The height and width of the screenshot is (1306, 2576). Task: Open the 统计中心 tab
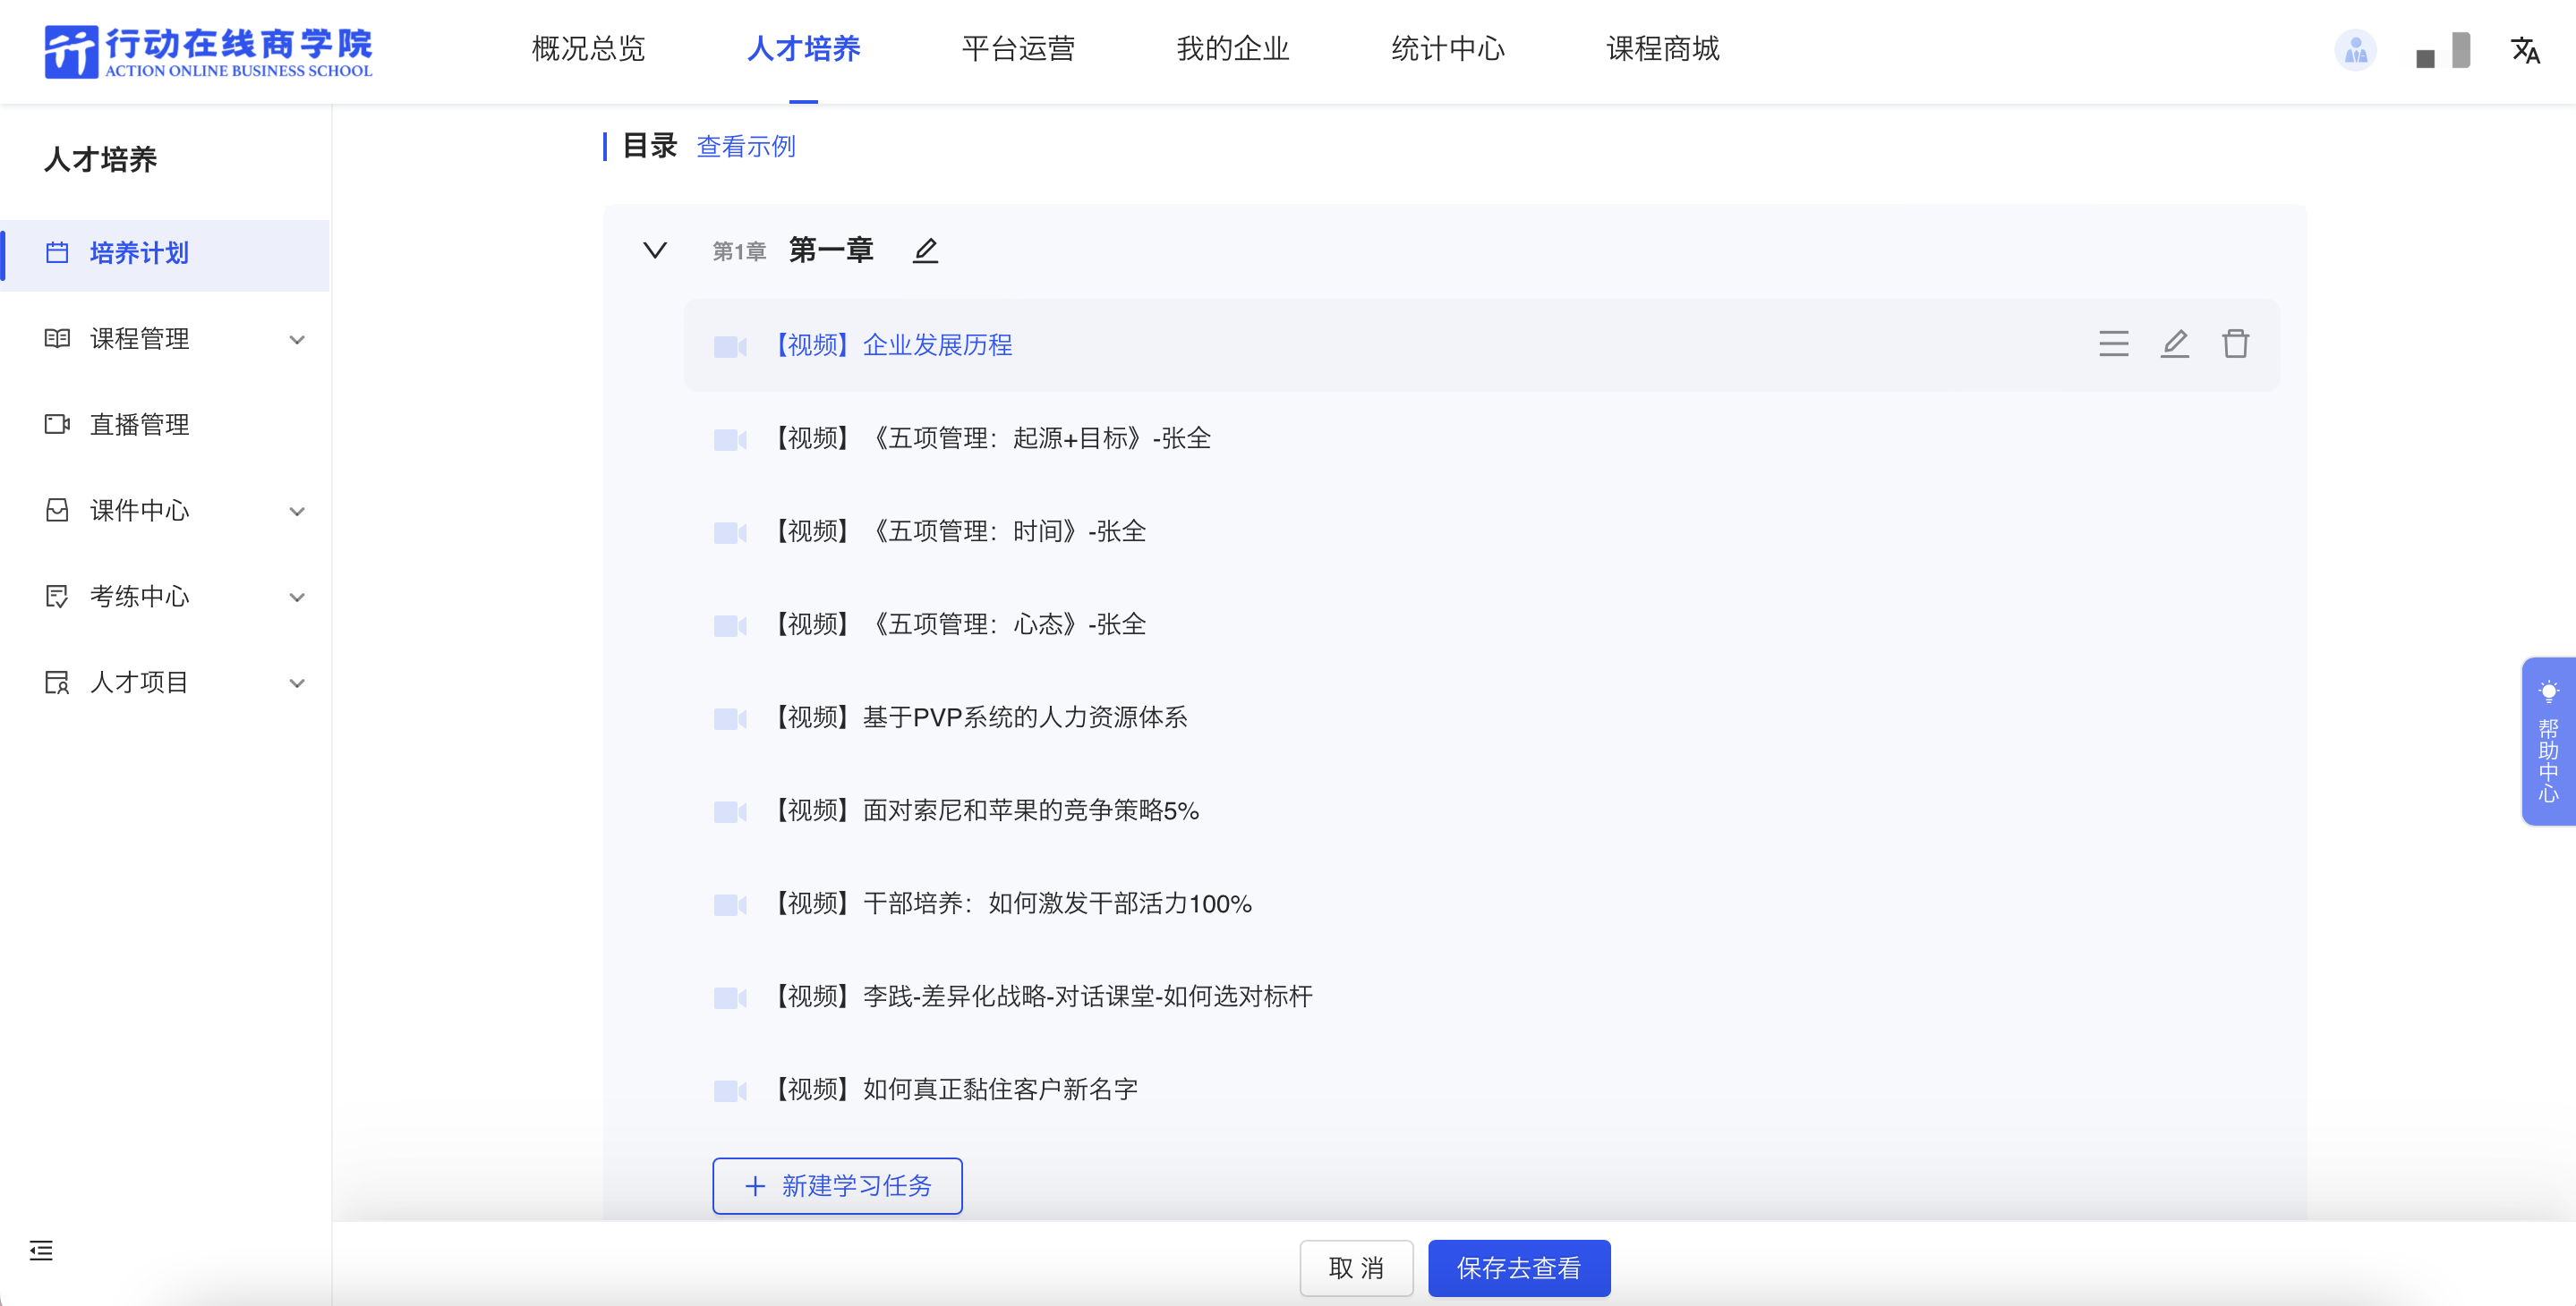1447,48
